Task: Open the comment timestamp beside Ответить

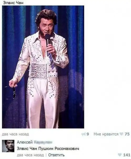Action: click(30, 155)
